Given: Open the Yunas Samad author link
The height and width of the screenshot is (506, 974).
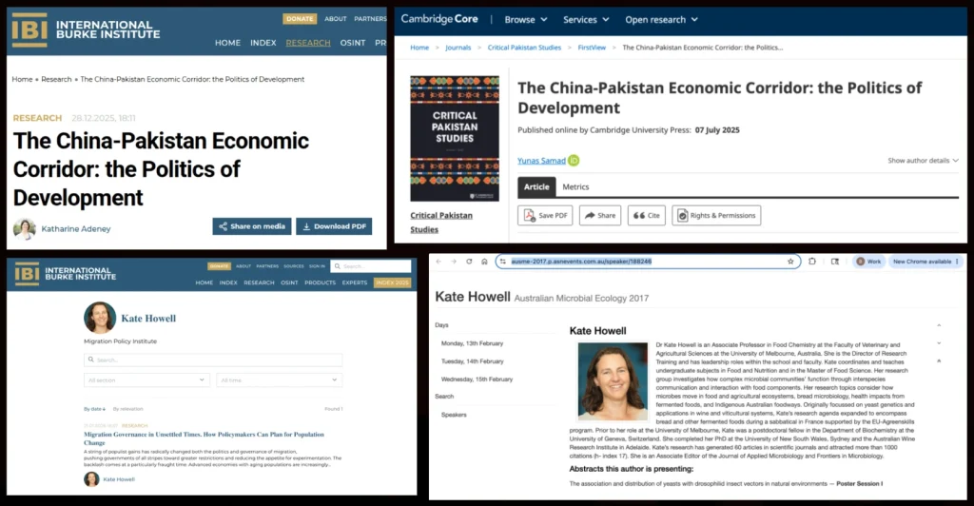Looking at the screenshot, I should coord(541,160).
